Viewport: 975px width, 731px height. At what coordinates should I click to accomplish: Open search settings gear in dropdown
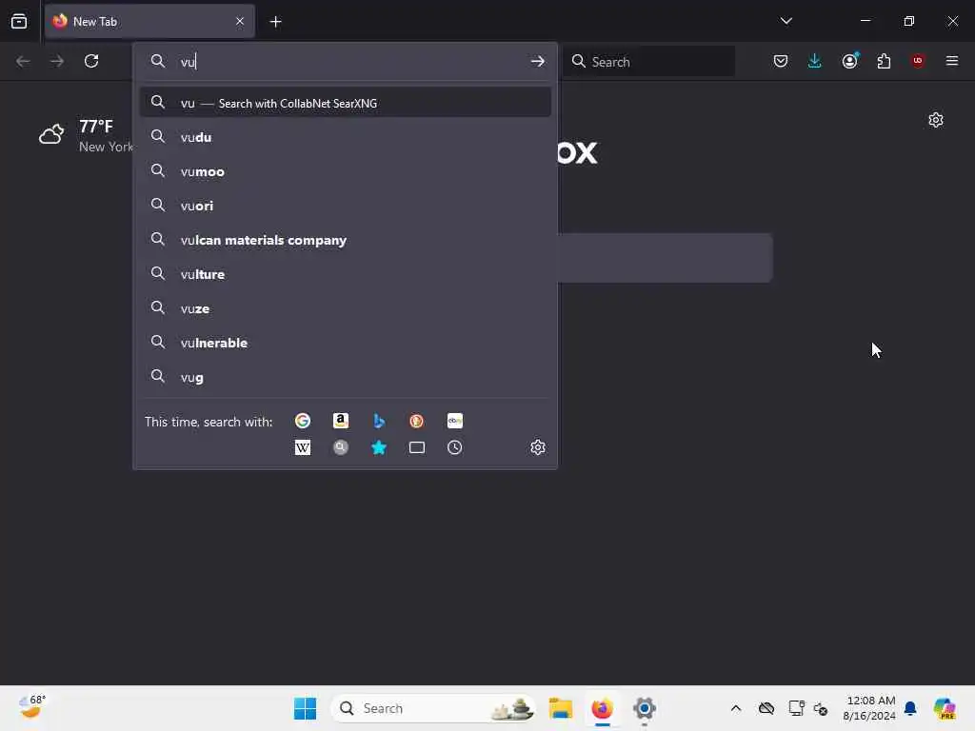(538, 447)
